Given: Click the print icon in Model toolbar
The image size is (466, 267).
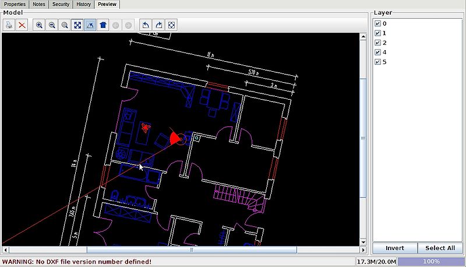Looking at the screenshot, I should tap(9, 25).
